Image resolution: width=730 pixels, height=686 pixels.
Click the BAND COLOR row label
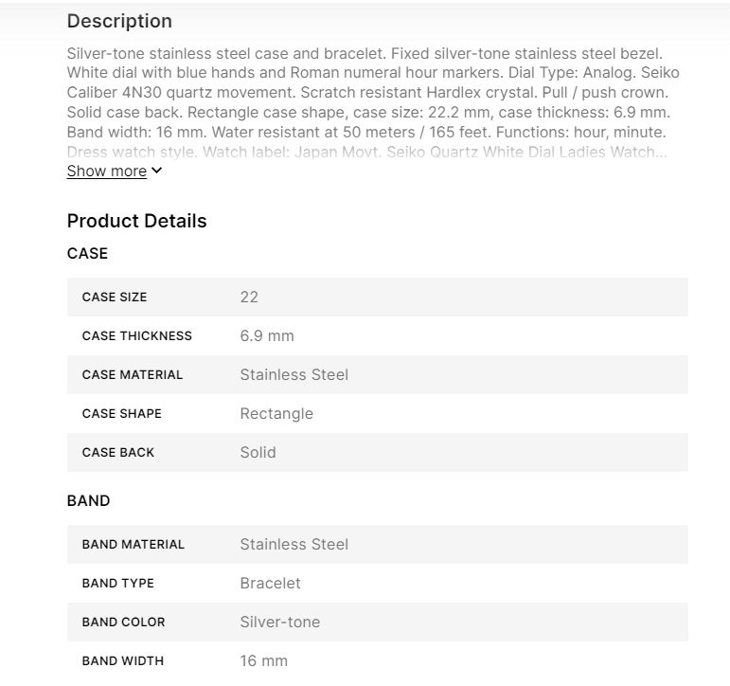[123, 622]
